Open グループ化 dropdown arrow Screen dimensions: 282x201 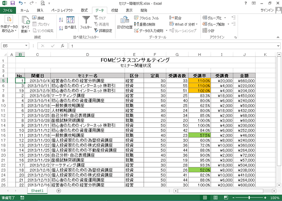click(225, 18)
